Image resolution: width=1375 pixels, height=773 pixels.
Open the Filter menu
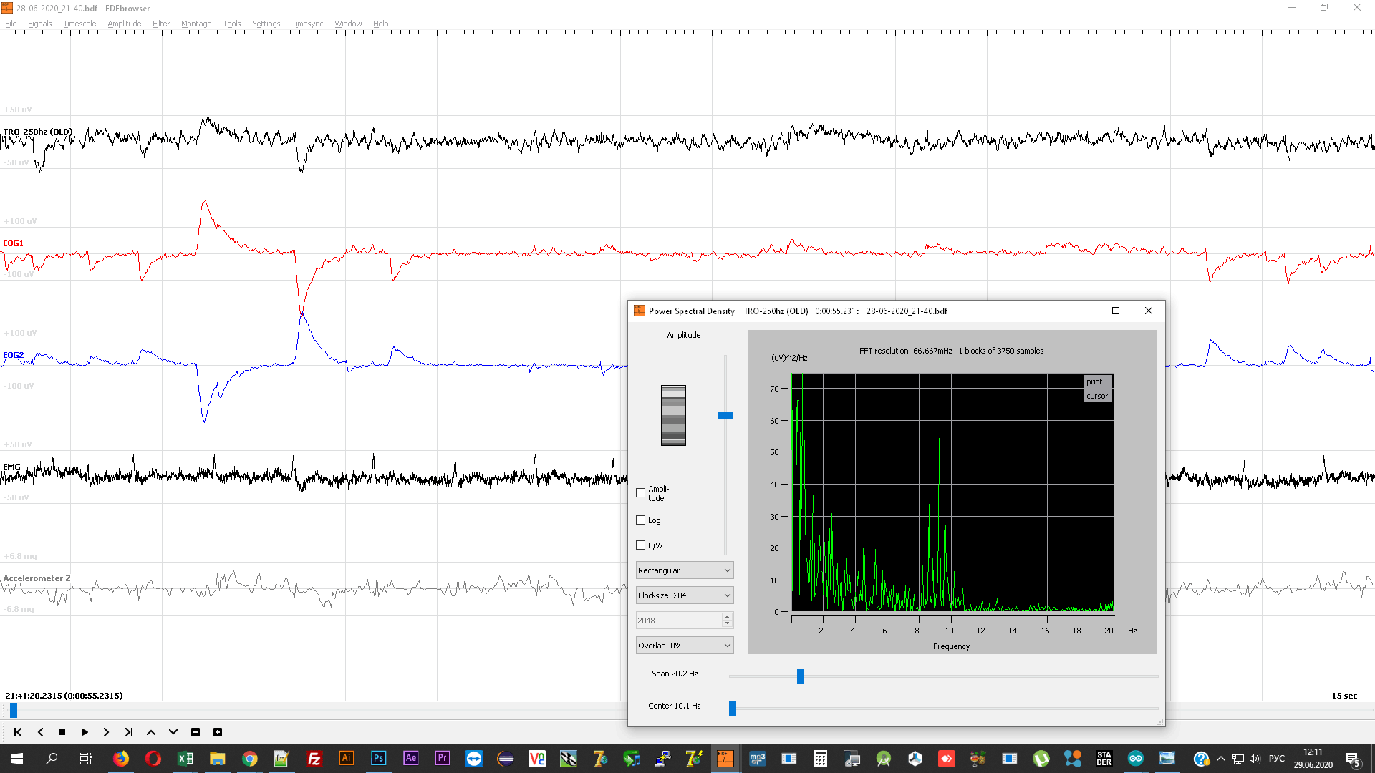click(x=161, y=24)
